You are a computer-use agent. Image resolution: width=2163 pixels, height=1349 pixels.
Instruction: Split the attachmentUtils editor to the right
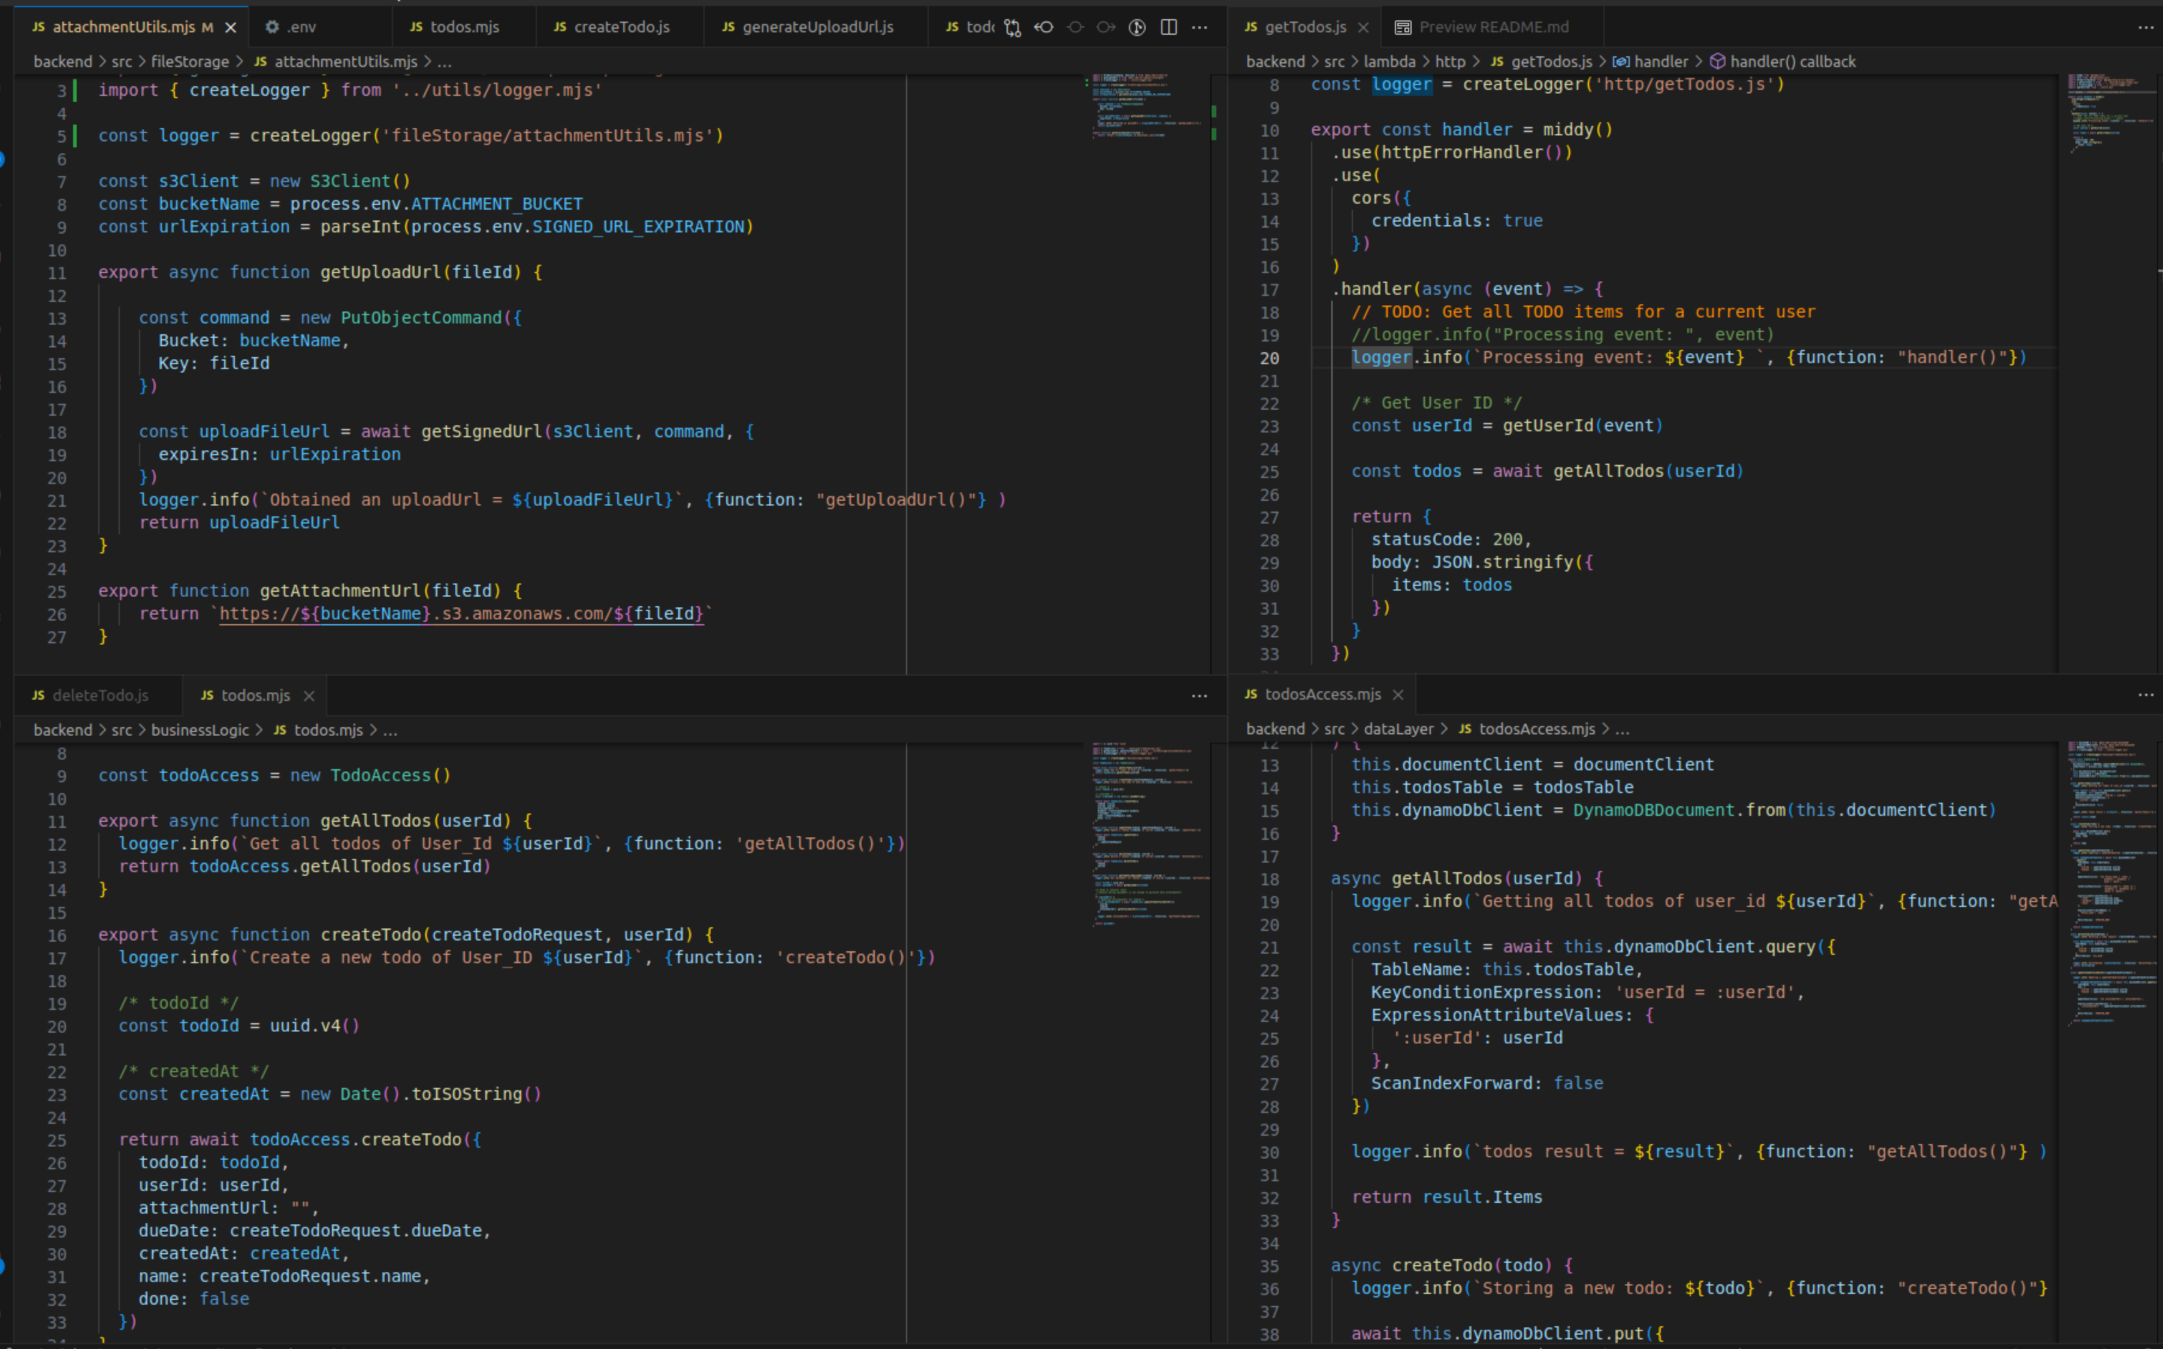(x=1168, y=28)
